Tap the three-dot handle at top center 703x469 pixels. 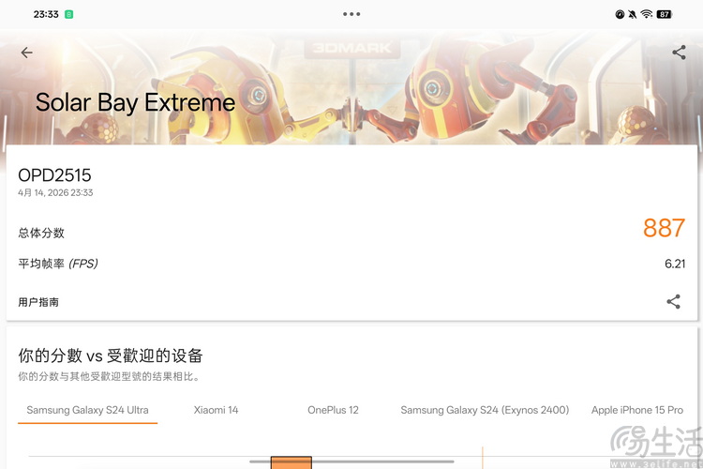pos(351,14)
